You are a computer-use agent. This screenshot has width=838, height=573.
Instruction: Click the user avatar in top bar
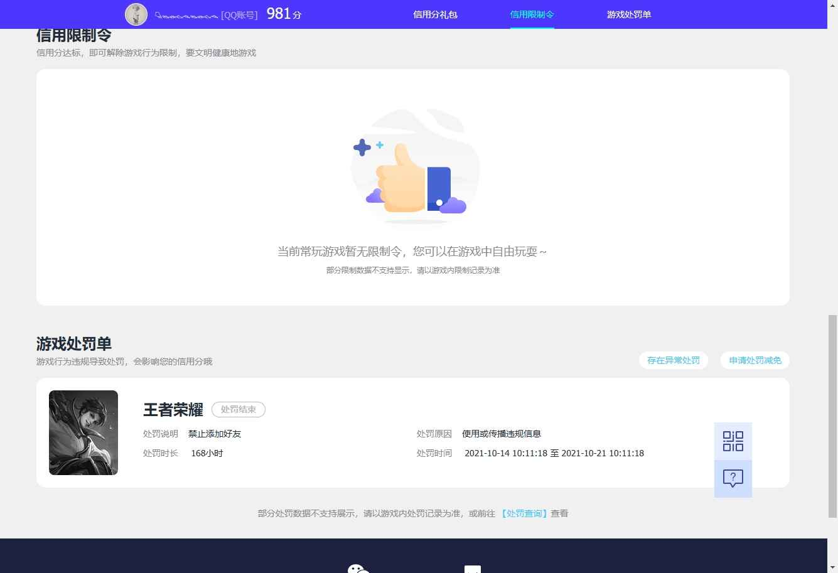tap(136, 14)
